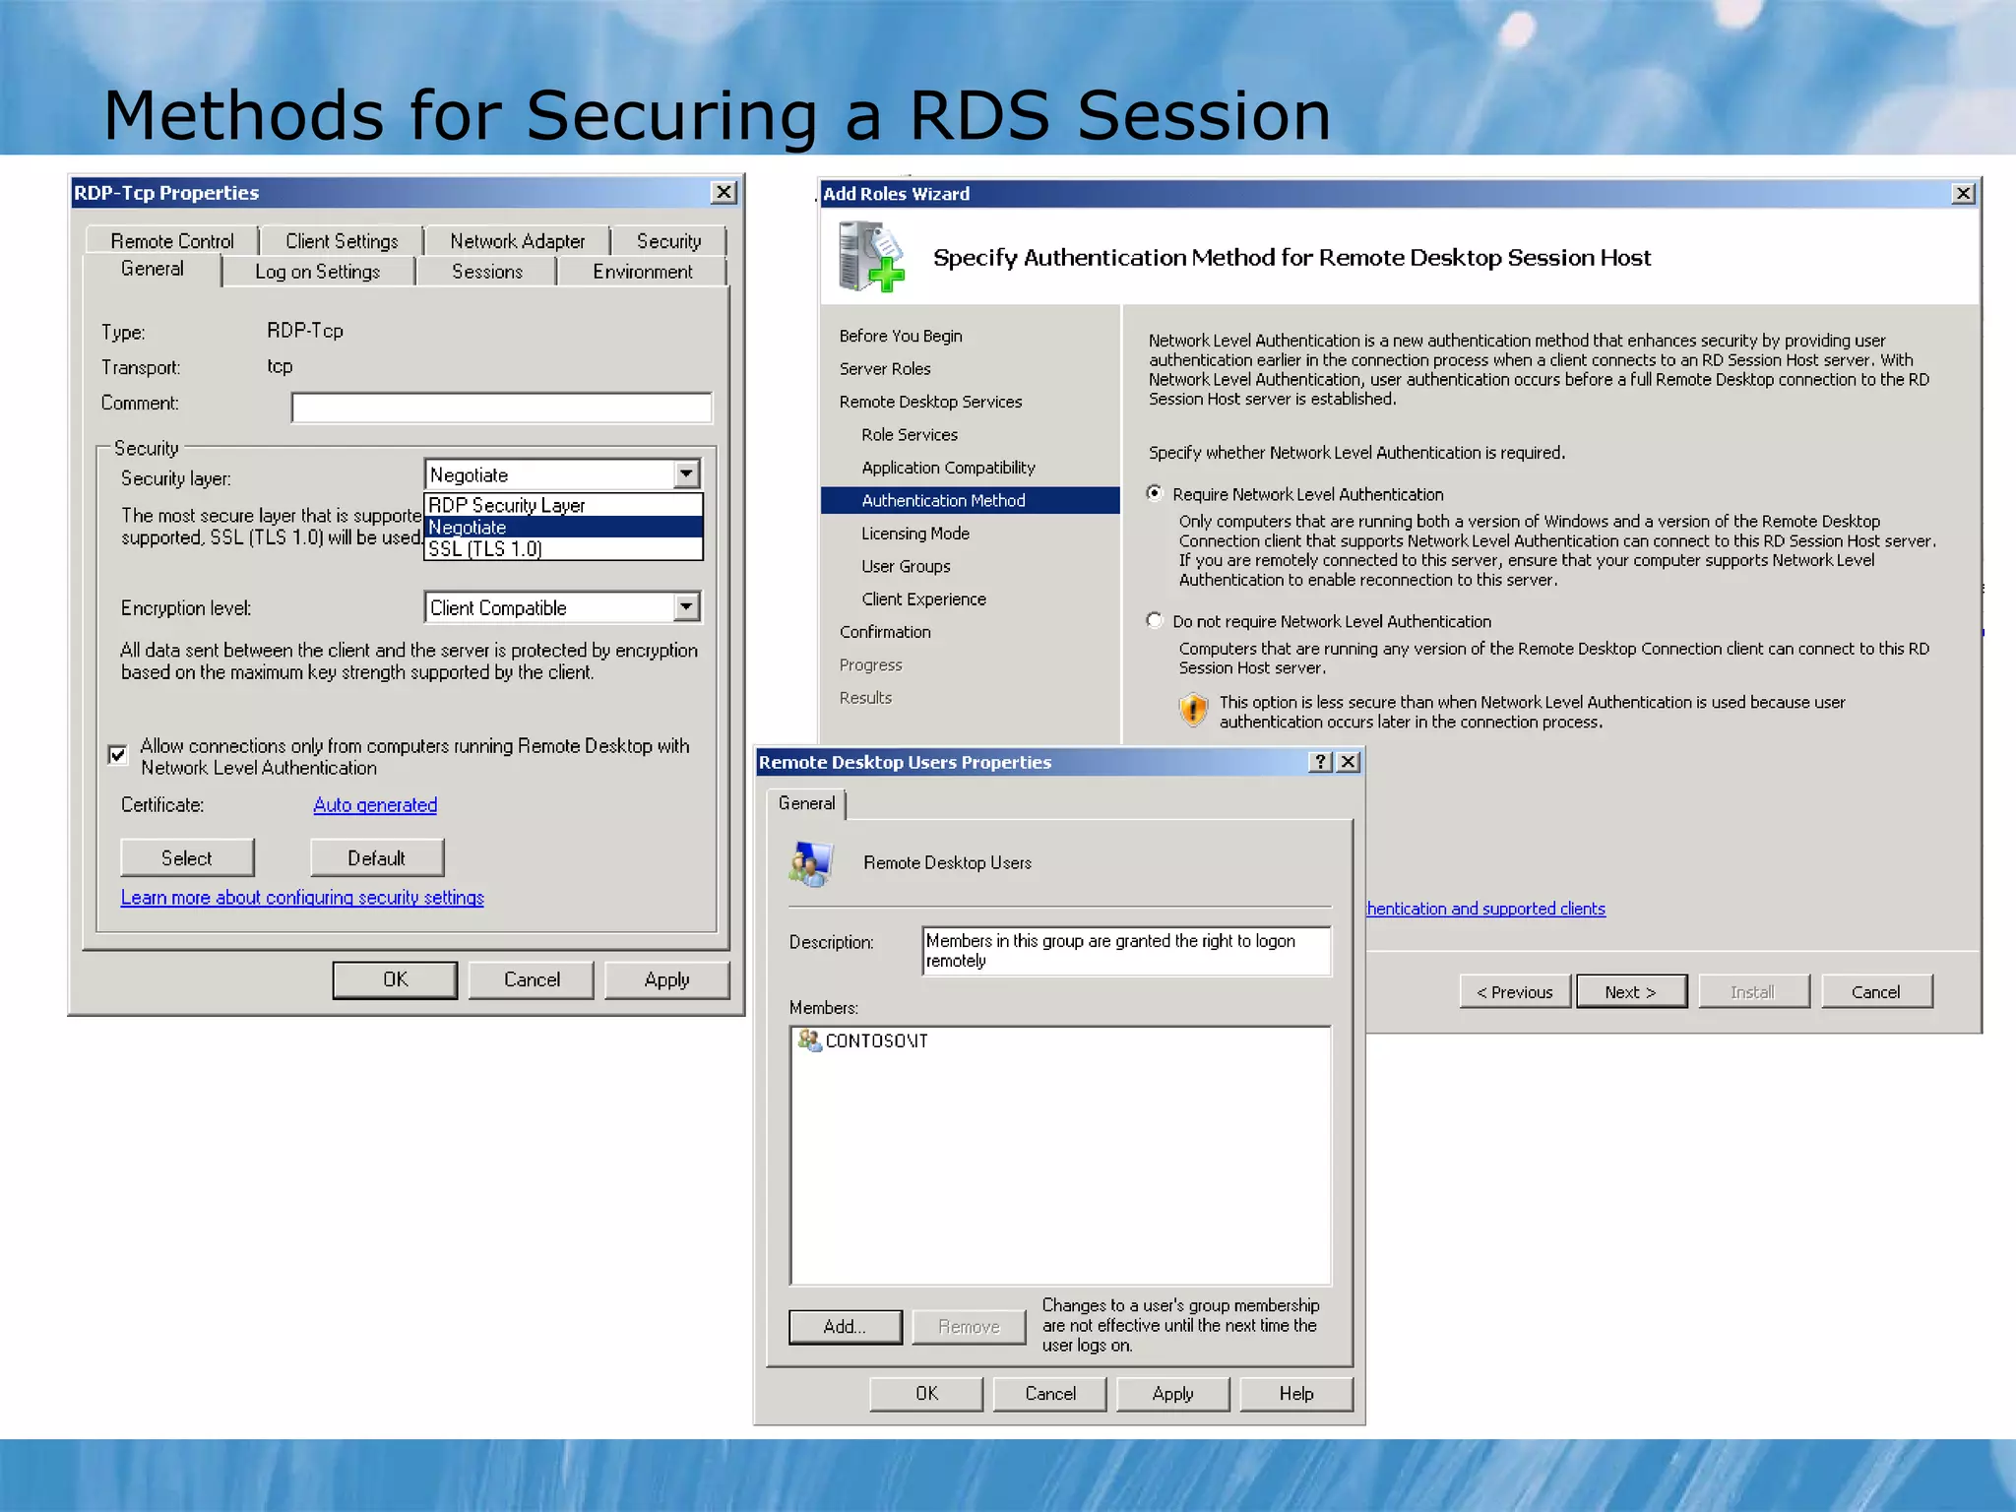
Task: Click OK in Remote Desktop Users Properties
Action: coord(926,1394)
